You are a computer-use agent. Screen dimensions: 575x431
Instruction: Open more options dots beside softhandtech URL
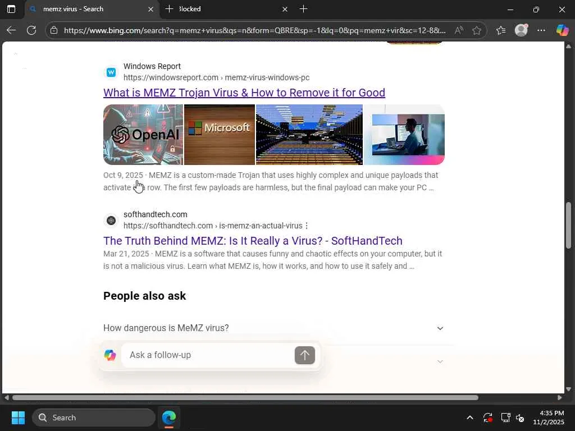pos(307,226)
